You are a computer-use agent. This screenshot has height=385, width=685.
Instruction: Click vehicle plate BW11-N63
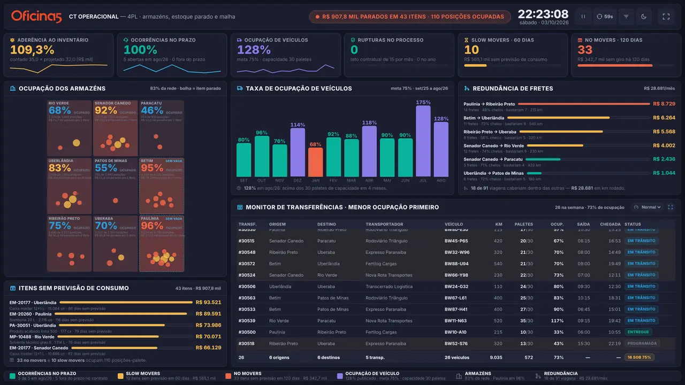point(456,321)
